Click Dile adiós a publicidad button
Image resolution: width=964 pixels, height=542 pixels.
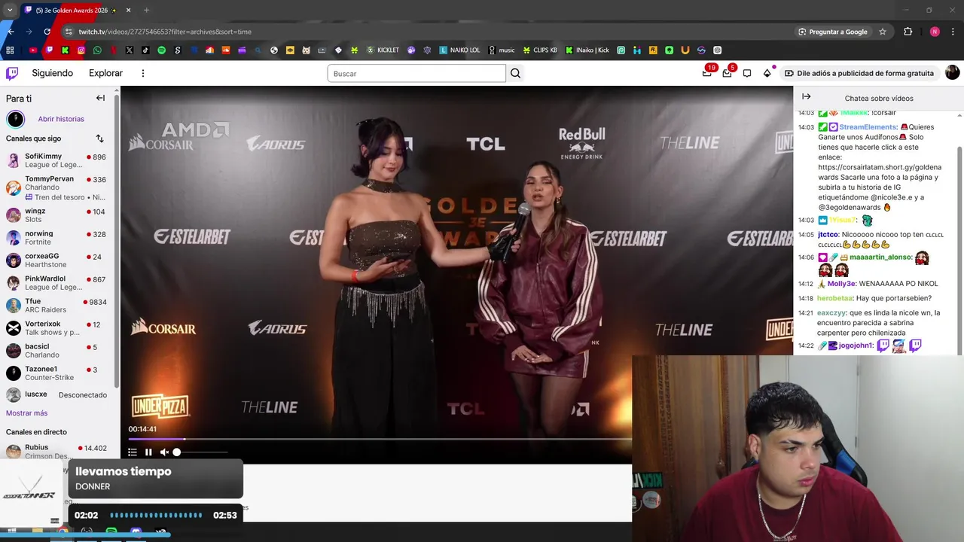point(859,73)
